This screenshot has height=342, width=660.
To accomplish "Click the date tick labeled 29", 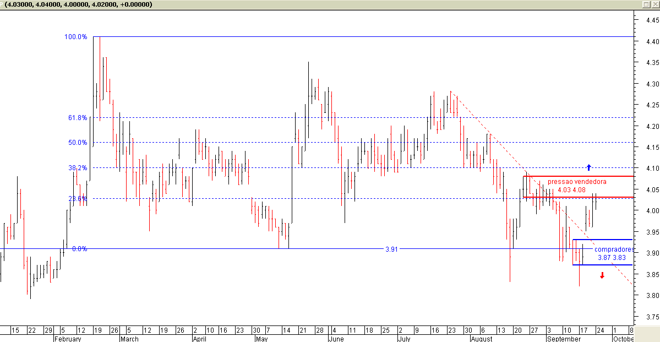I will point(48,330).
